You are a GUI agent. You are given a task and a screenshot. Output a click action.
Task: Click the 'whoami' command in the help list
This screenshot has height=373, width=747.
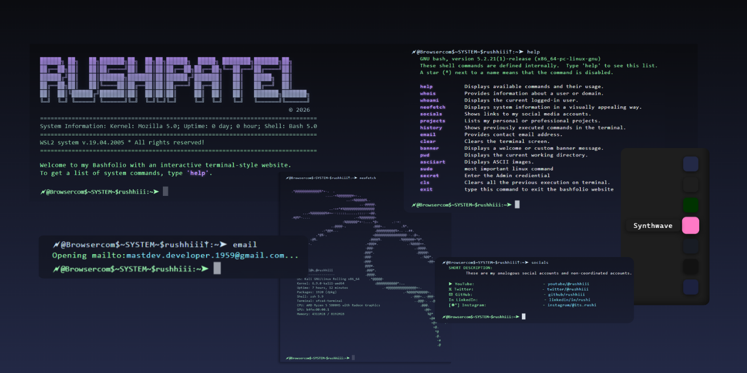click(430, 100)
